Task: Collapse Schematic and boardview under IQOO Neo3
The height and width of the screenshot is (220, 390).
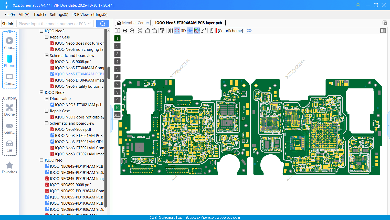Action: click(47, 123)
